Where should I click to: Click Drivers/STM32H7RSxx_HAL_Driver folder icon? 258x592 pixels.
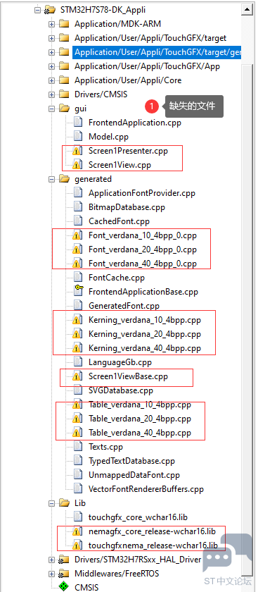[64, 560]
